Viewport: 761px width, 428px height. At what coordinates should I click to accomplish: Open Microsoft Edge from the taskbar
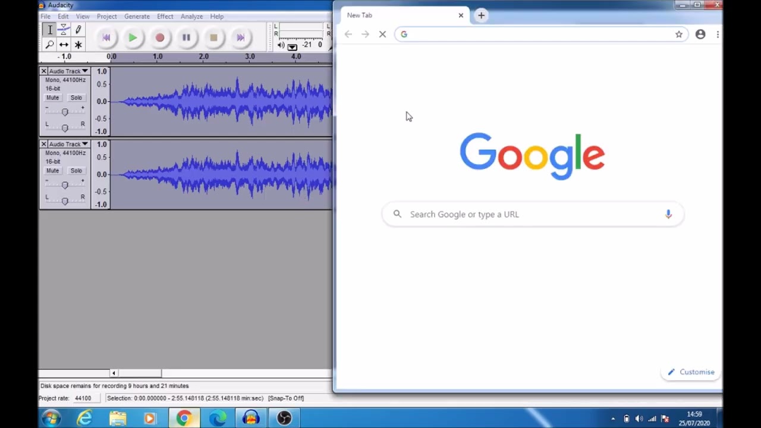tap(218, 418)
